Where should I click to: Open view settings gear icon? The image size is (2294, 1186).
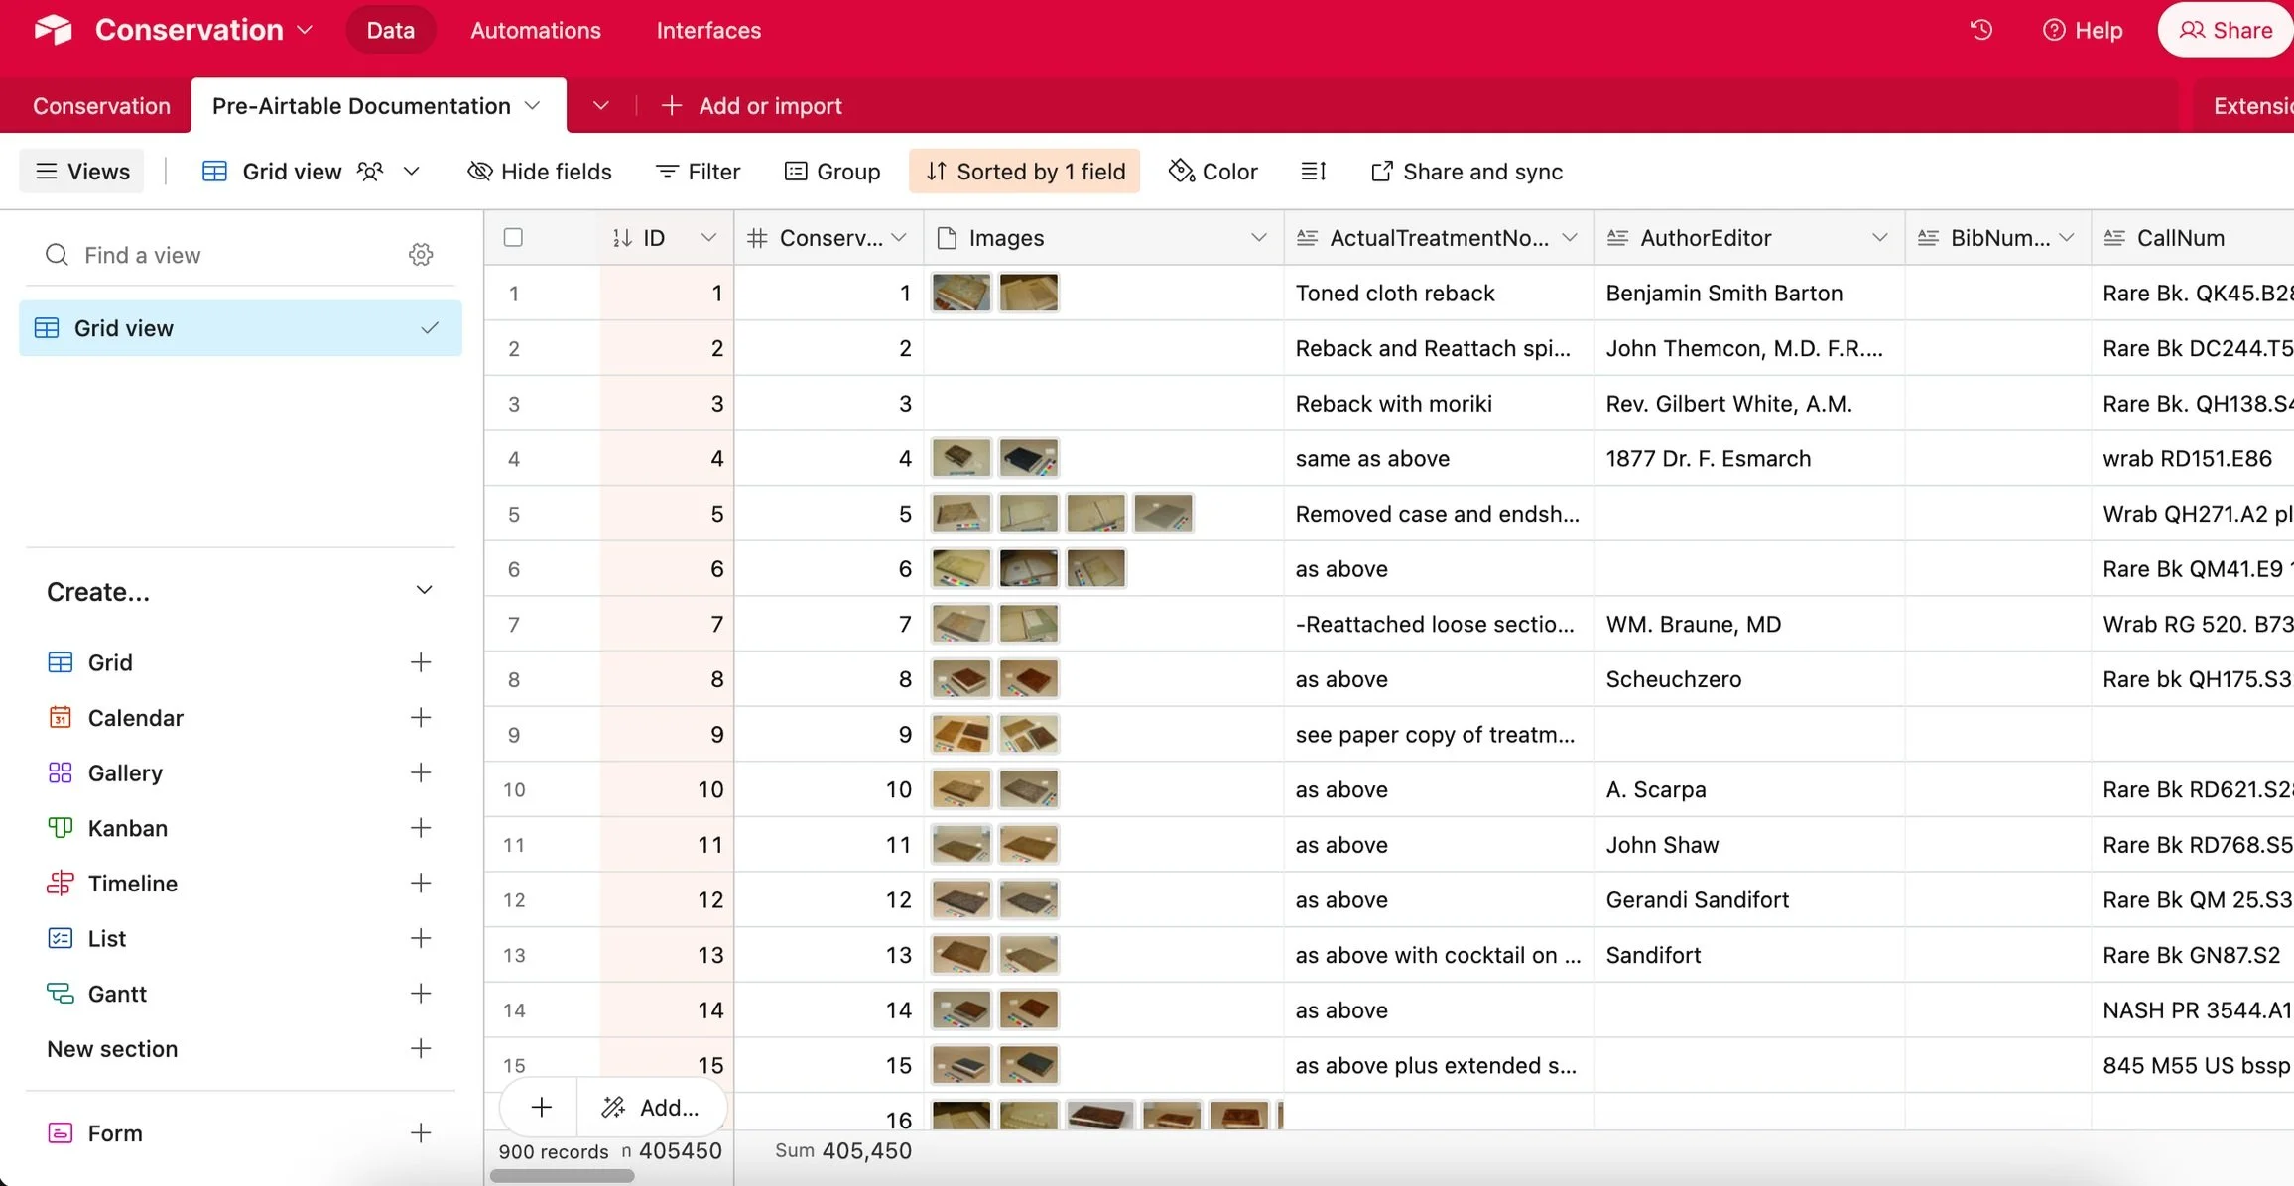[x=421, y=255]
